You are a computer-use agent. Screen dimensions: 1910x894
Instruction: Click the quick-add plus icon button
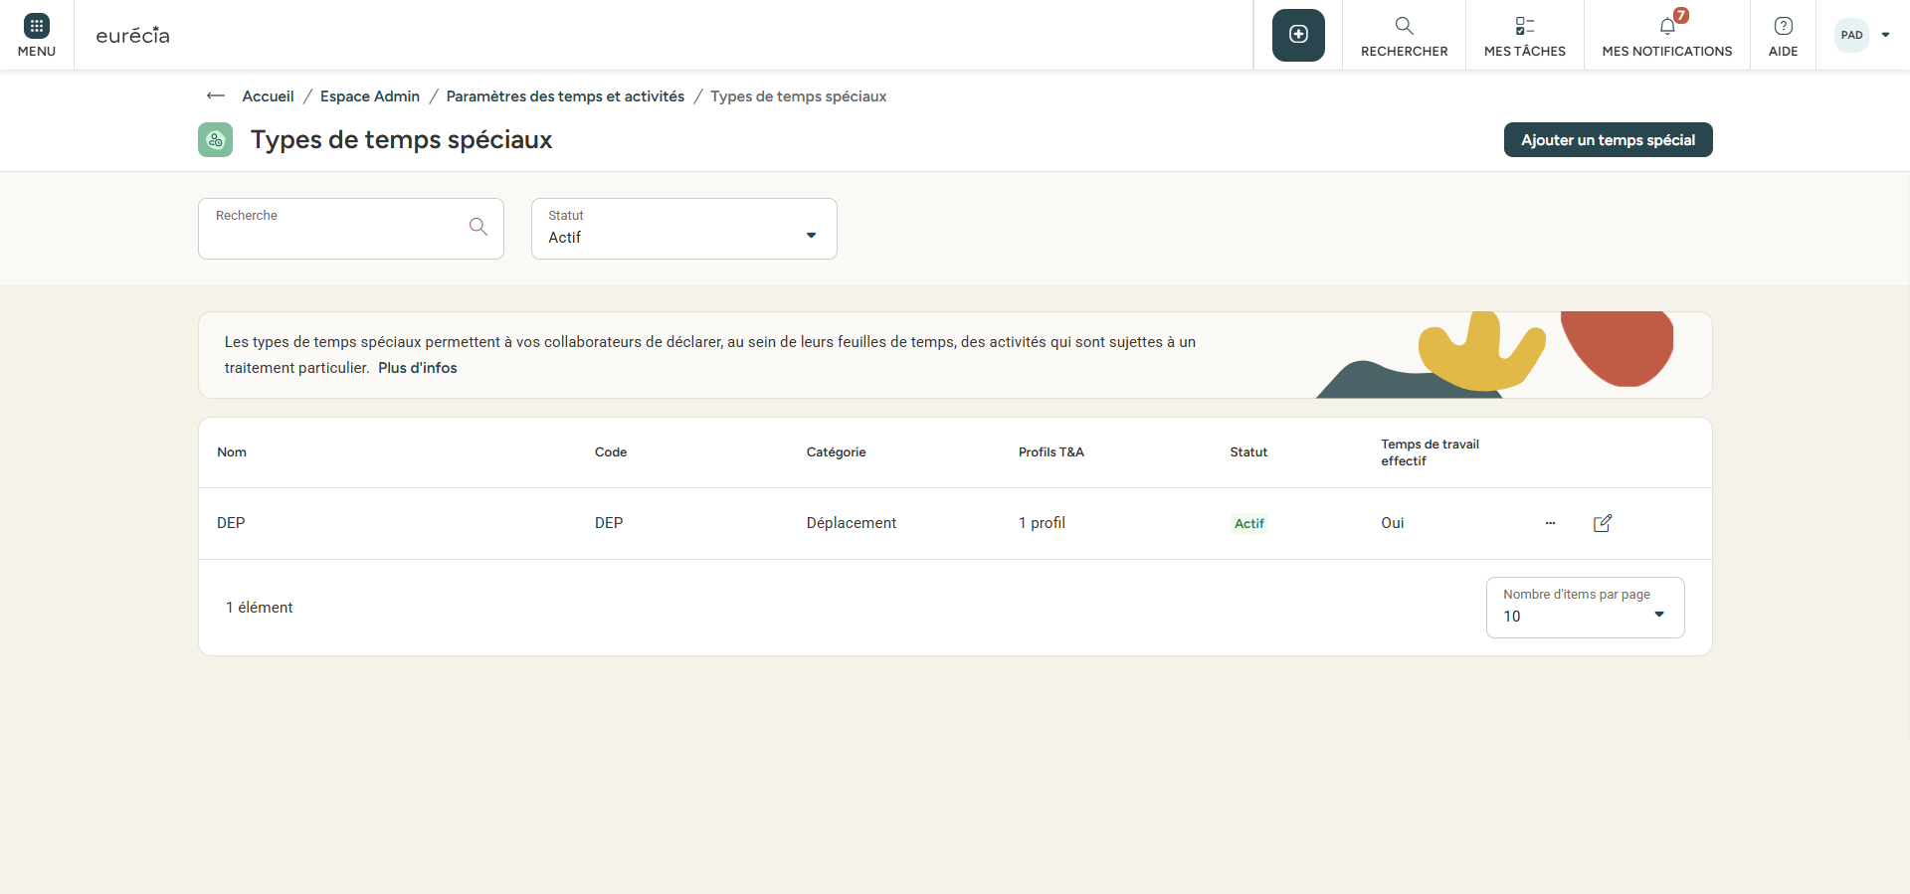(x=1298, y=35)
